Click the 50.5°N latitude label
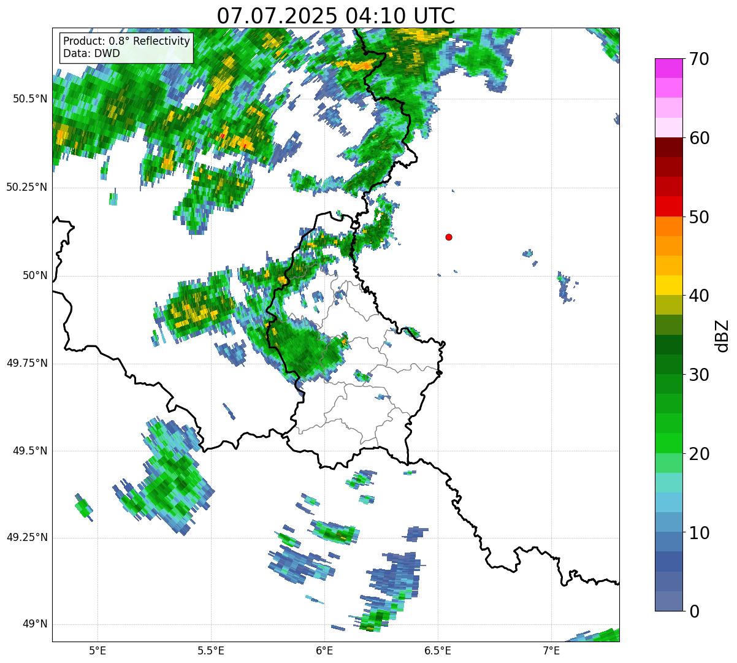The height and width of the screenshot is (663, 737). coord(30,99)
